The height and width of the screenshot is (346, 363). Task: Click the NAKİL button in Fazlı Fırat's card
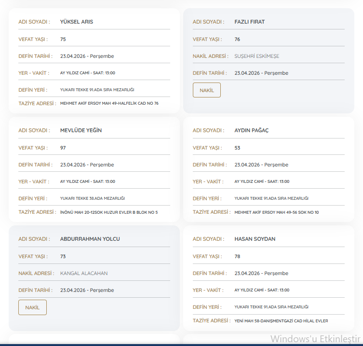(206, 90)
